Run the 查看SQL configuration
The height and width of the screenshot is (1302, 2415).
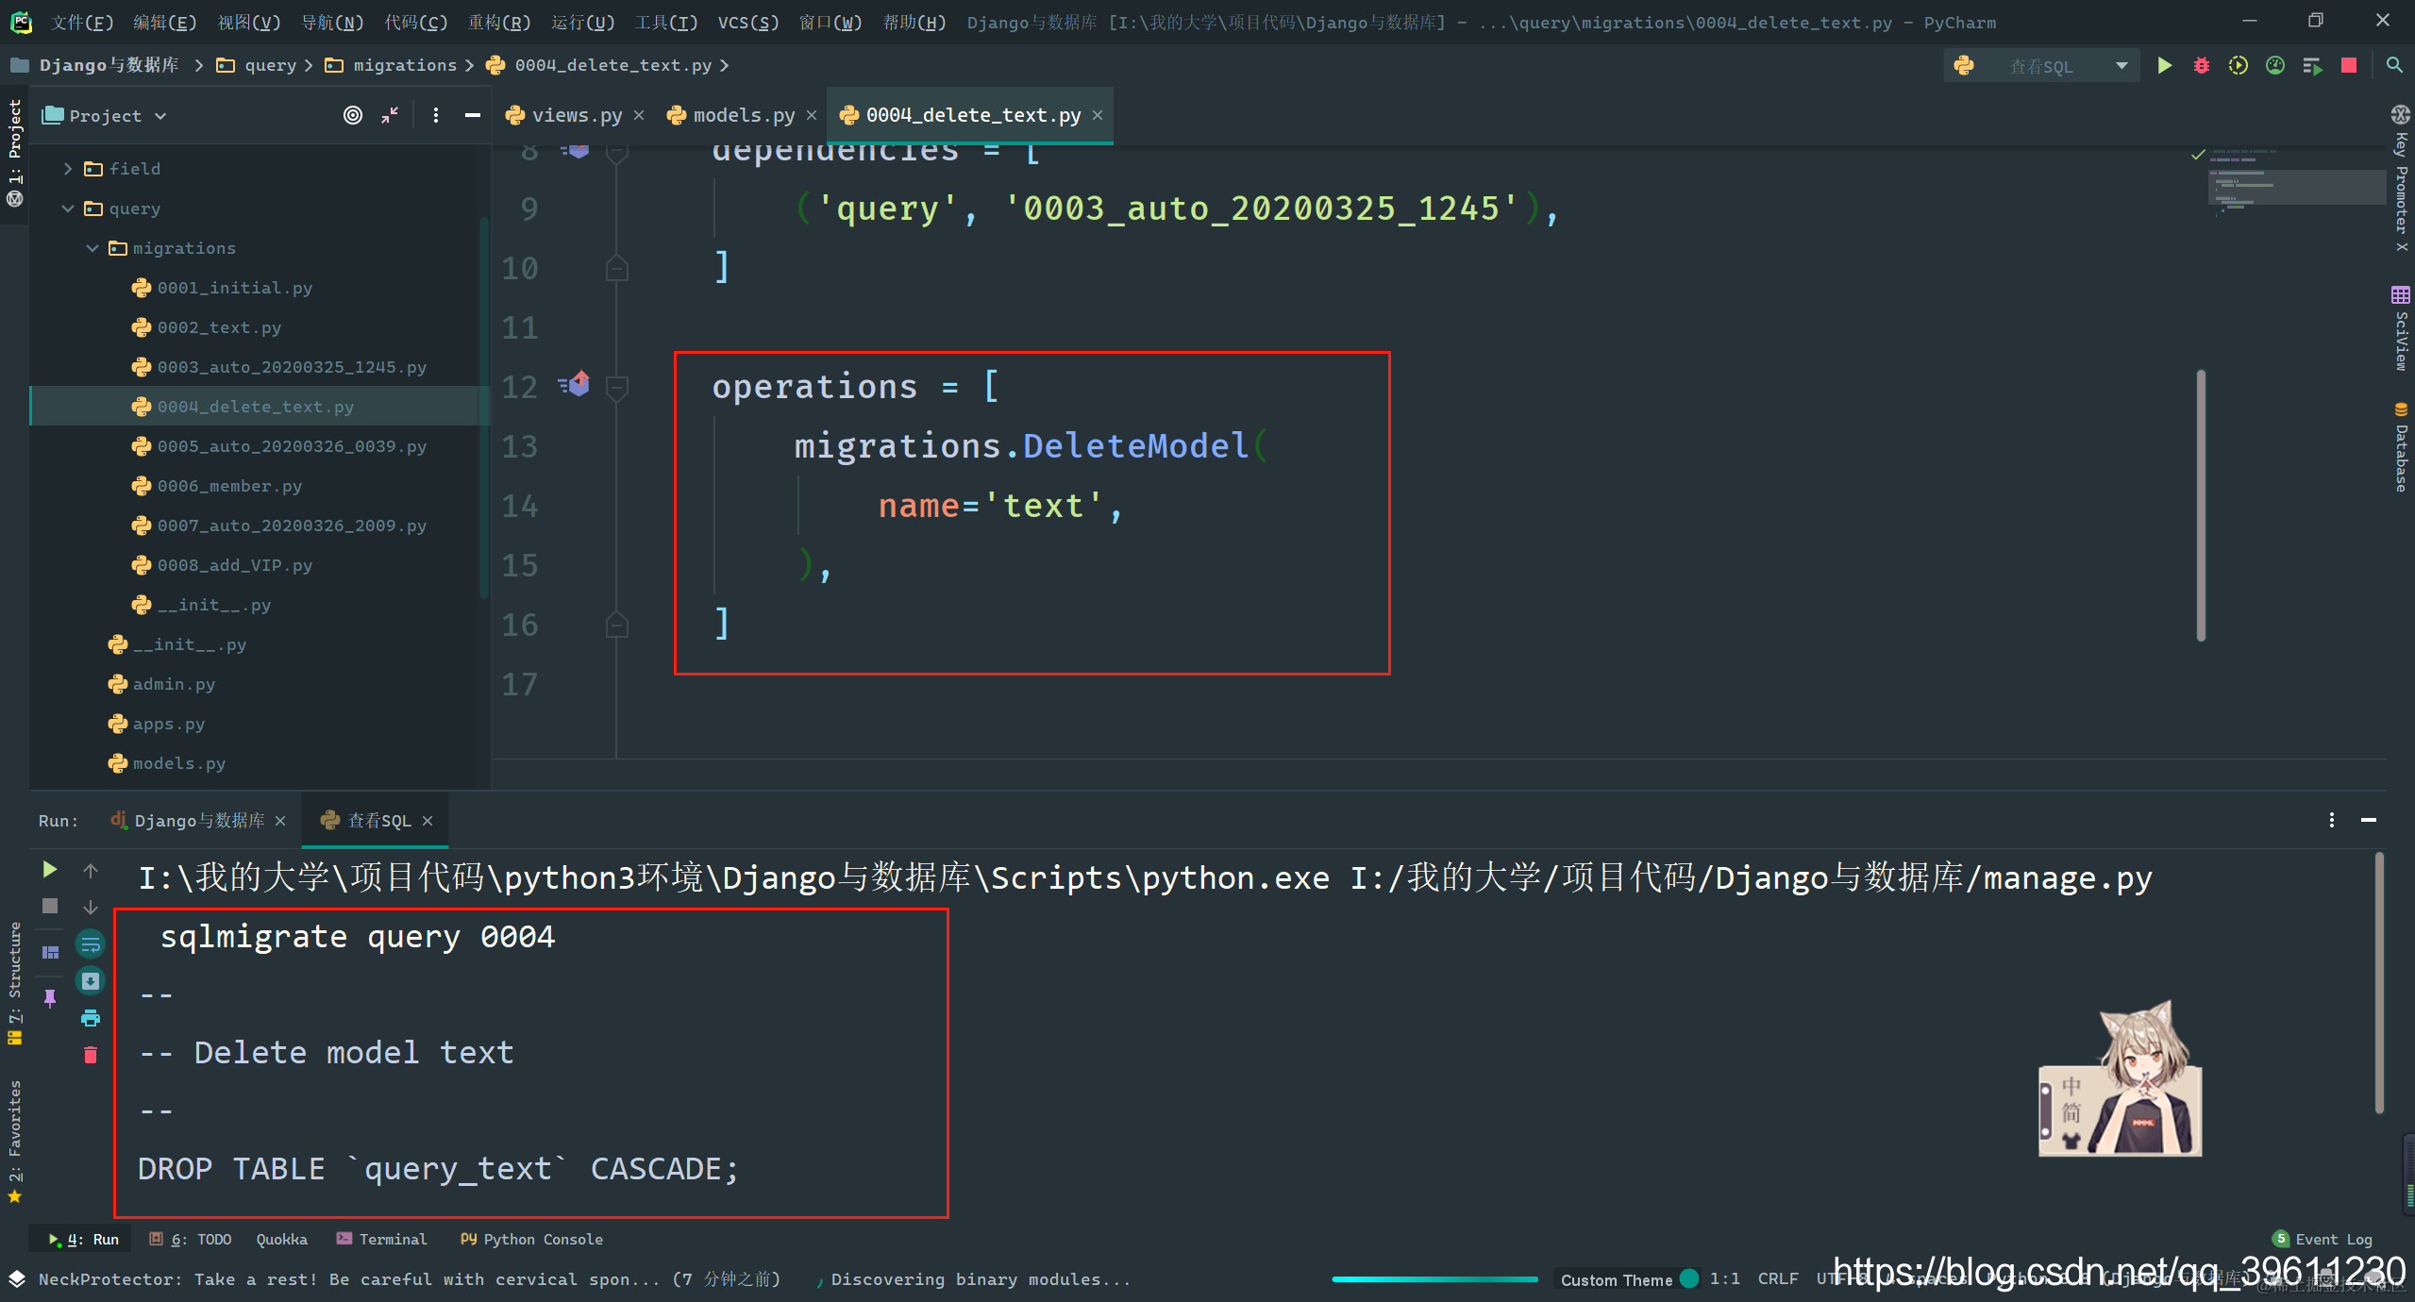click(x=2164, y=65)
